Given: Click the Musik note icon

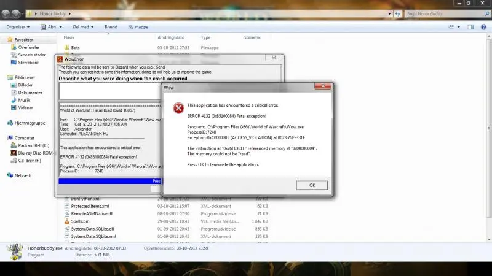Looking at the screenshot, I should coord(14,100).
